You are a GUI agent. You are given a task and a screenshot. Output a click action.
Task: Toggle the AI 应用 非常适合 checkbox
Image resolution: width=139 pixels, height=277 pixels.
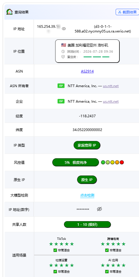[x=107, y=271]
